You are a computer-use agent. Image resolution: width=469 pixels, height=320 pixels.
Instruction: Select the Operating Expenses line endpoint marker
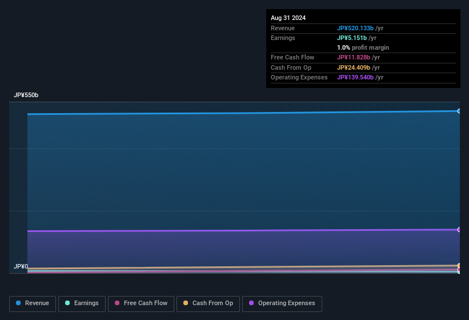(459, 230)
